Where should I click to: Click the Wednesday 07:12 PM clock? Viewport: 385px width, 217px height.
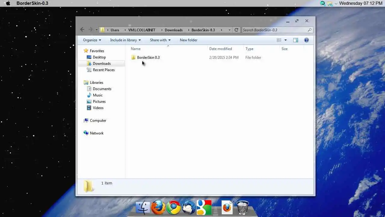(x=361, y=3)
